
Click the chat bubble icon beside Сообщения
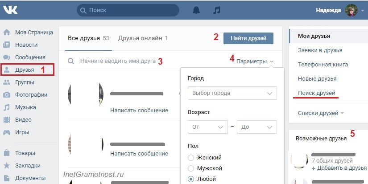[7, 57]
